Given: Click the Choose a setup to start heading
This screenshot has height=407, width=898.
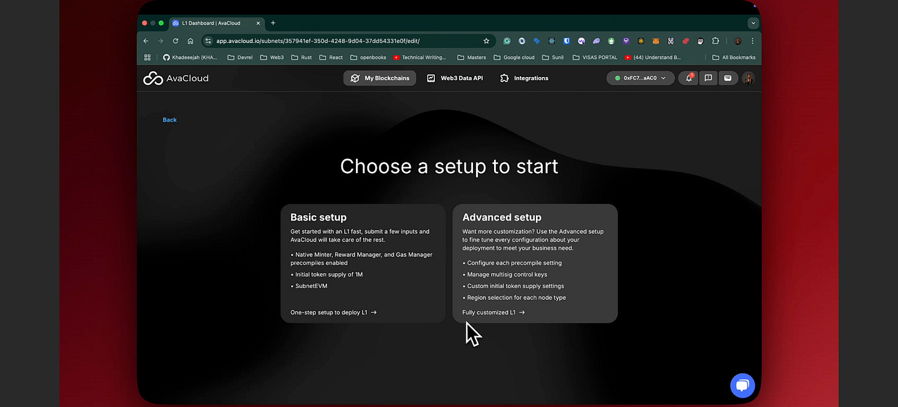Looking at the screenshot, I should pyautogui.click(x=449, y=166).
